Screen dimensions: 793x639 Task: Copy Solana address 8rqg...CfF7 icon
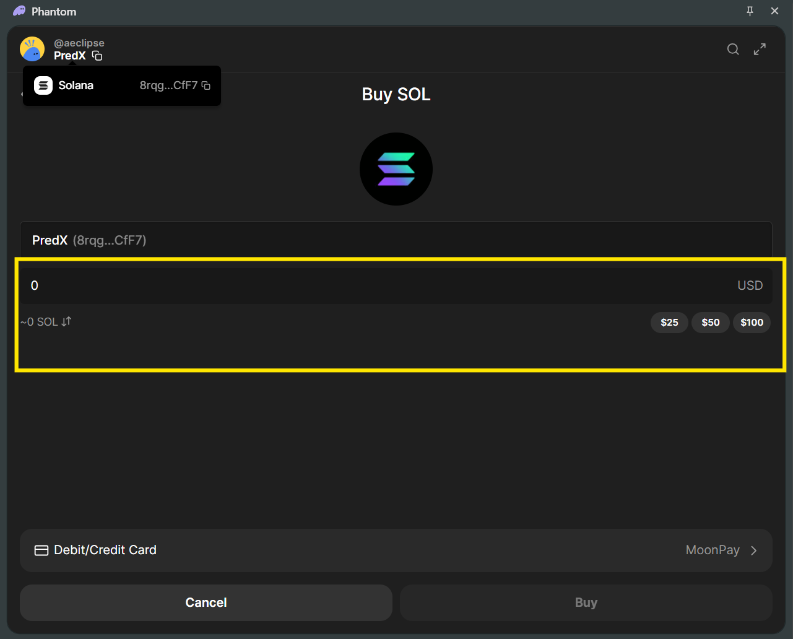tap(206, 86)
